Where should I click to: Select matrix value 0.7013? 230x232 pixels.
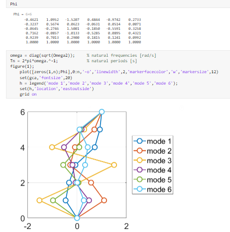52,37
